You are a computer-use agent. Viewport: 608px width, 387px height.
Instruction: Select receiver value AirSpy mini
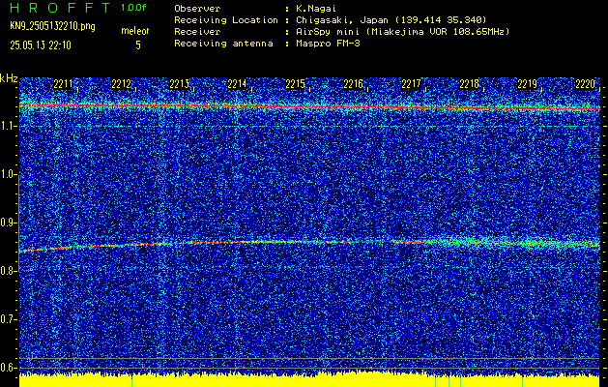click(x=328, y=31)
